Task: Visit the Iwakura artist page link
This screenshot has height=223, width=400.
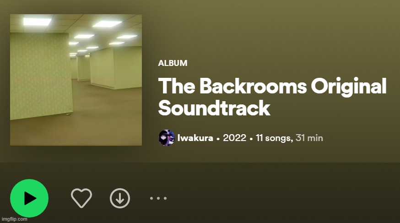Action: (x=195, y=138)
